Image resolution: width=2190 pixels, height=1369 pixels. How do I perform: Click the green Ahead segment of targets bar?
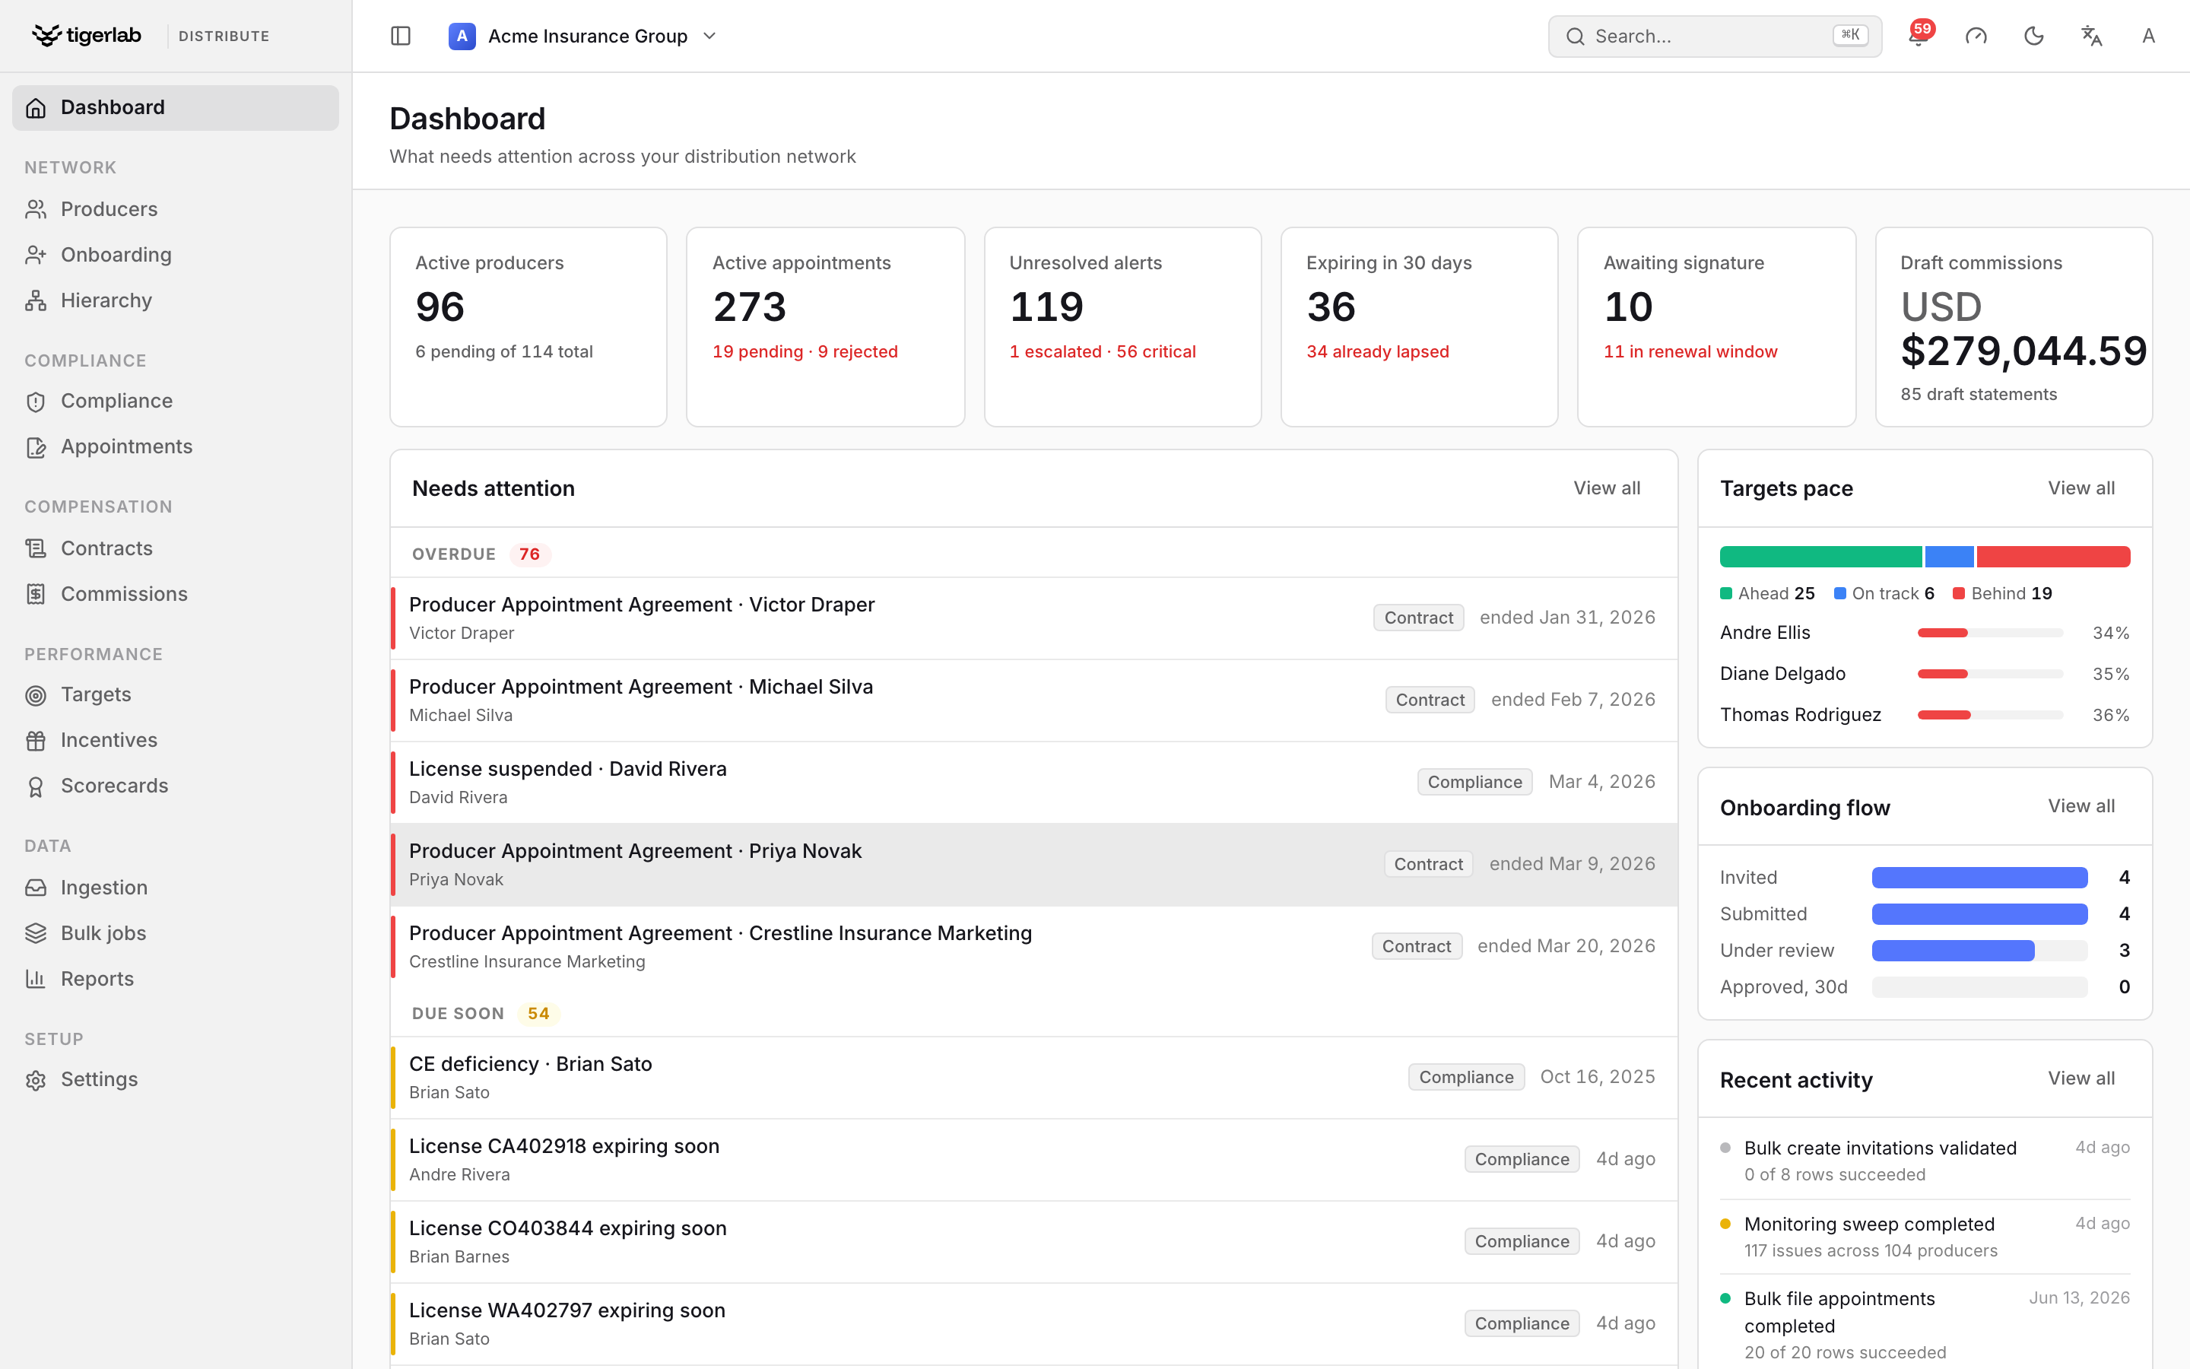[x=1820, y=557]
